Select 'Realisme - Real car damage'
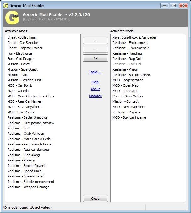 [28, 150]
